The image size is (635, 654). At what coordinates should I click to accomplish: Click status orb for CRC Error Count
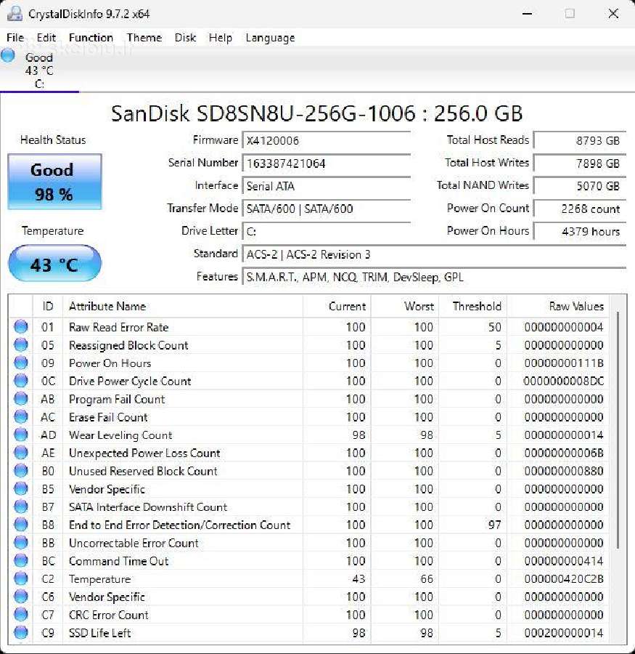(x=21, y=614)
